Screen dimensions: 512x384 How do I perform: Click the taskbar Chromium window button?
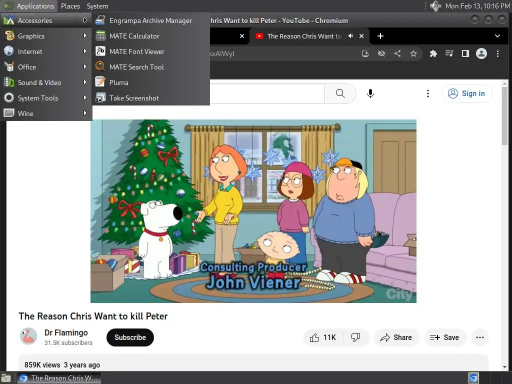59,378
